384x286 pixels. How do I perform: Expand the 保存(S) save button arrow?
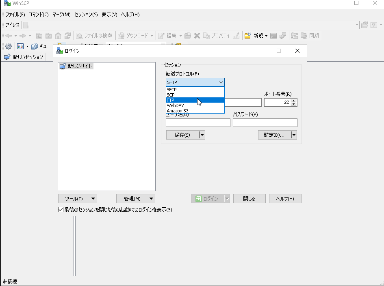(x=202, y=135)
